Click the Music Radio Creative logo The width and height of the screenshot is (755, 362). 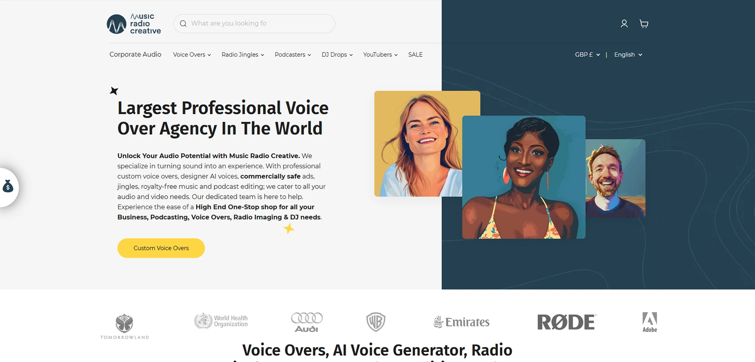[x=134, y=23]
